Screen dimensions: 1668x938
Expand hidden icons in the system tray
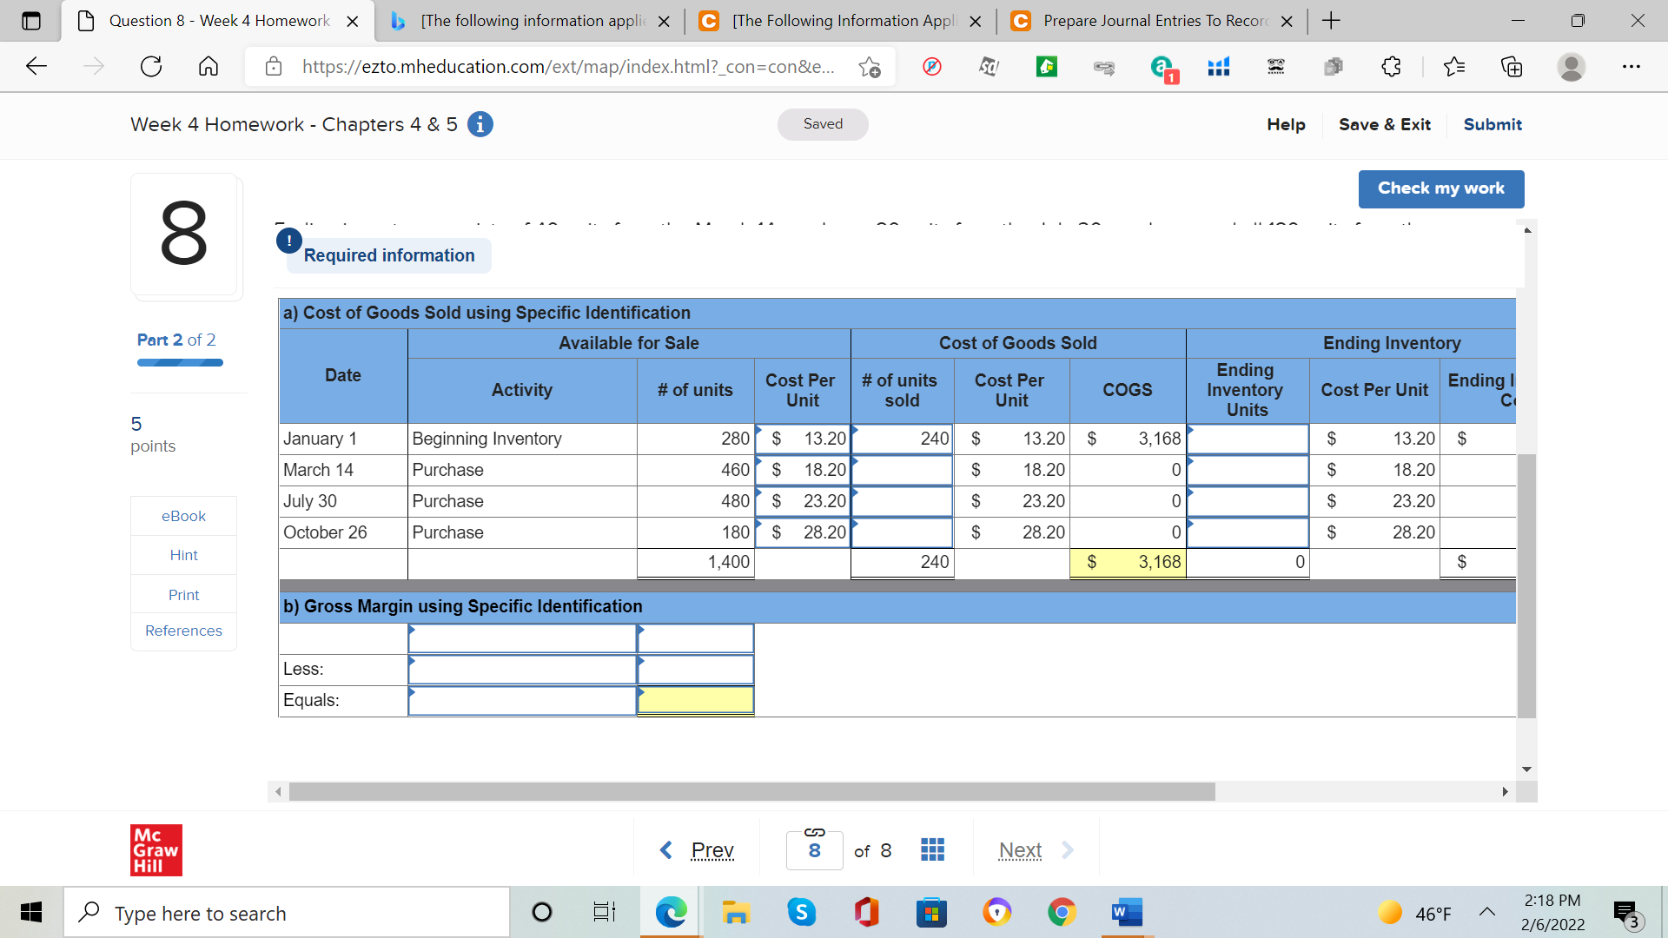(1487, 912)
